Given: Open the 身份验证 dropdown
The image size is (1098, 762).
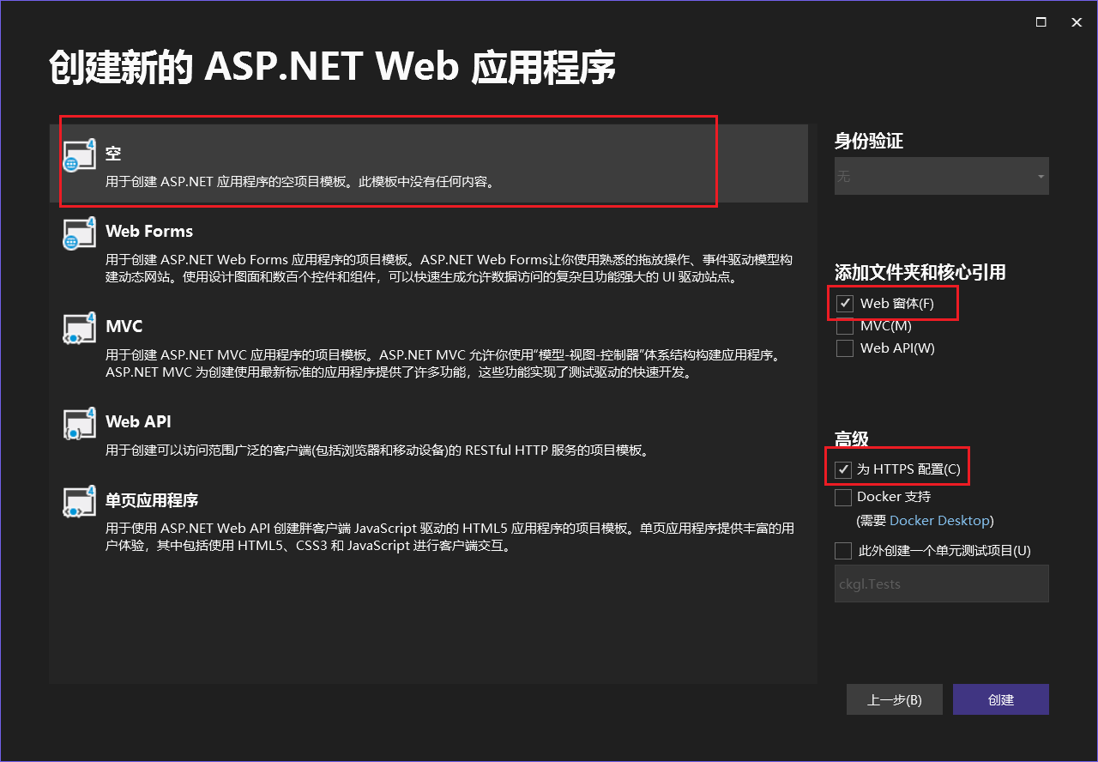Looking at the screenshot, I should (942, 176).
